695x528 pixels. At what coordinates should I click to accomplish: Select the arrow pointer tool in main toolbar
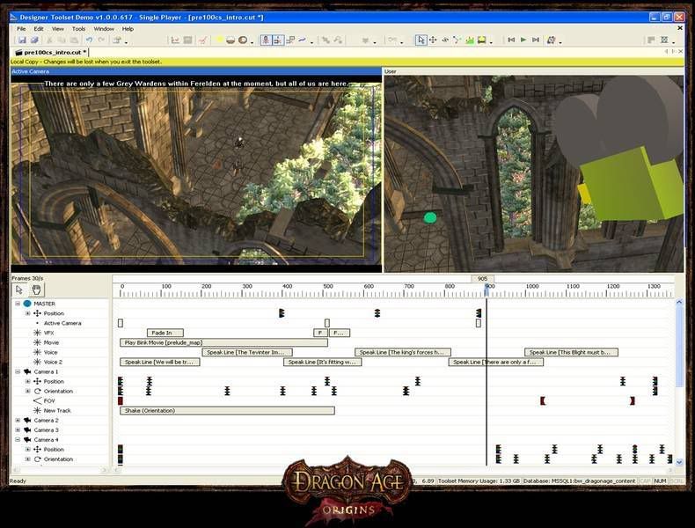(x=421, y=40)
